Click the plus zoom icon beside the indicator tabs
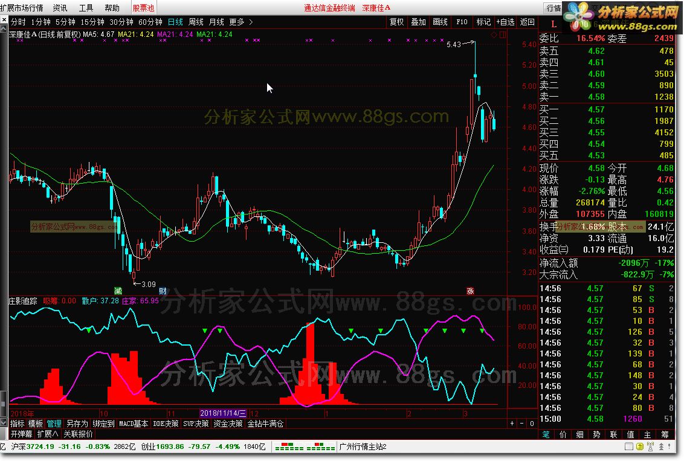684x461 pixels. [512, 423]
